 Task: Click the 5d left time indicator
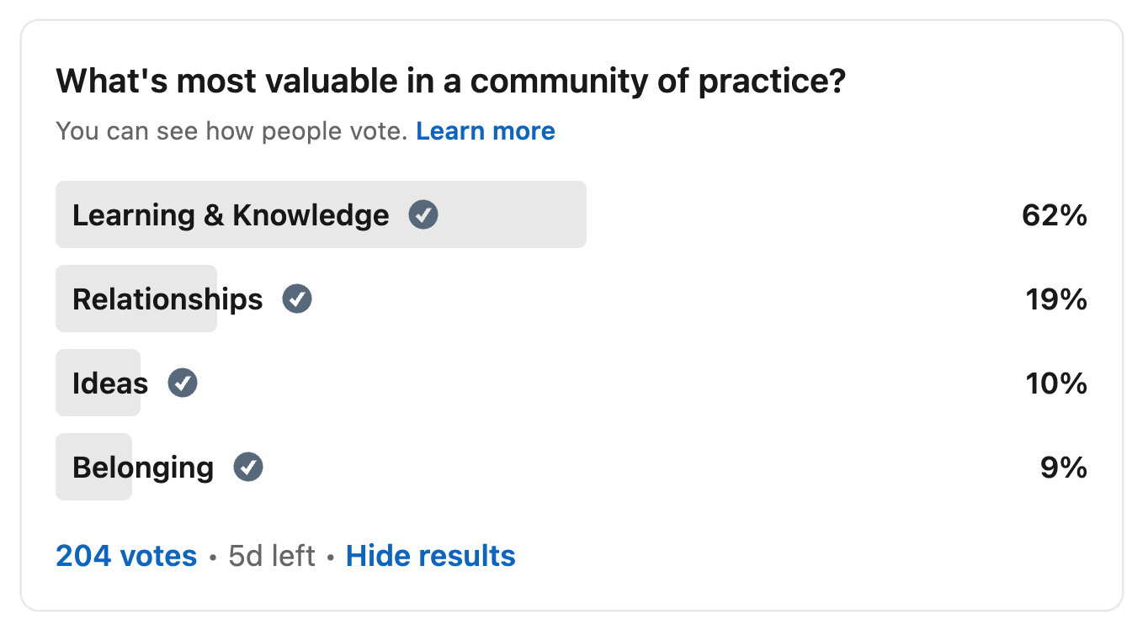(272, 556)
